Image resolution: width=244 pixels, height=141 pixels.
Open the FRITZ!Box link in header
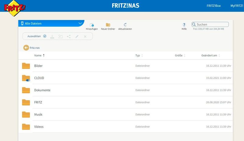(214, 6)
